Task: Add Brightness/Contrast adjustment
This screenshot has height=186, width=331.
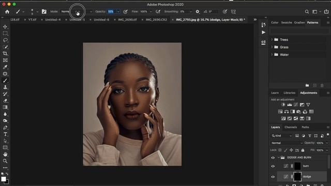Action: click(x=283, y=104)
